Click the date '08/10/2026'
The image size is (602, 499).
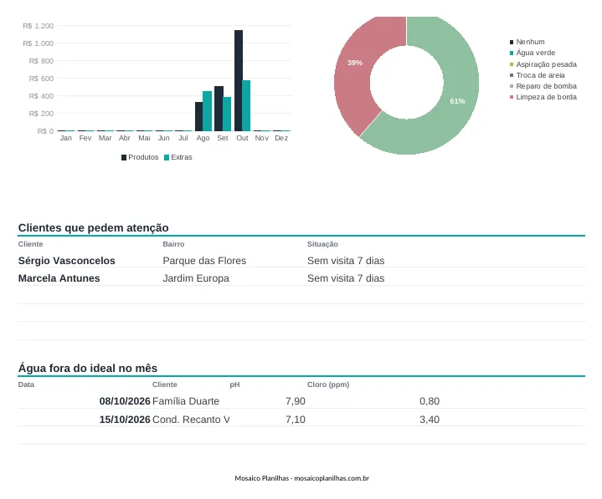click(125, 401)
